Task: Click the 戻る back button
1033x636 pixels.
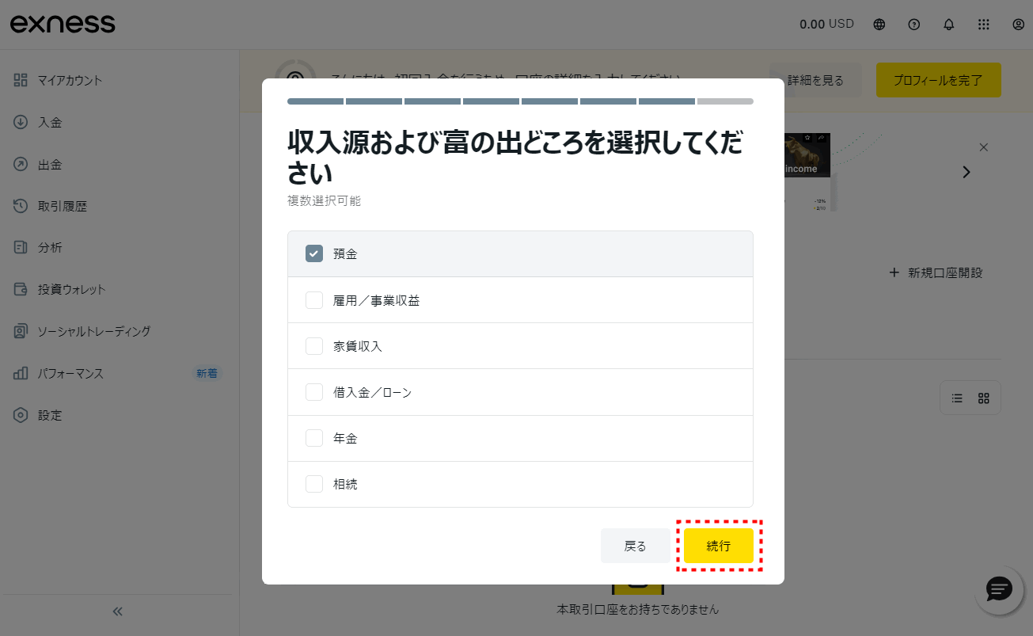Action: [x=636, y=546]
